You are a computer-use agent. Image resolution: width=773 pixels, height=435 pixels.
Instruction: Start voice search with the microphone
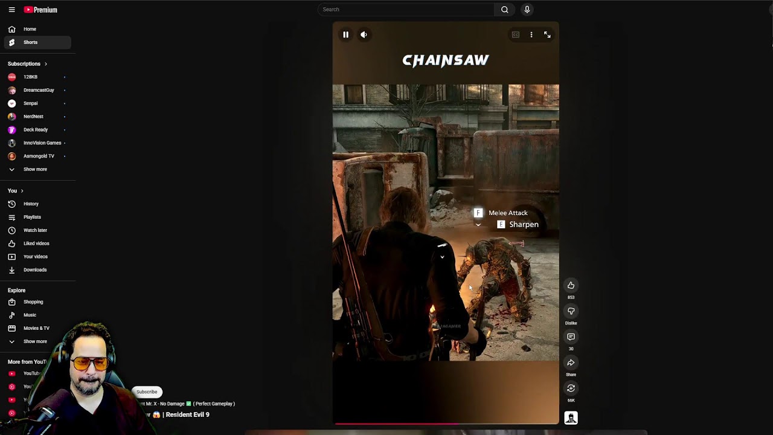[x=527, y=10]
